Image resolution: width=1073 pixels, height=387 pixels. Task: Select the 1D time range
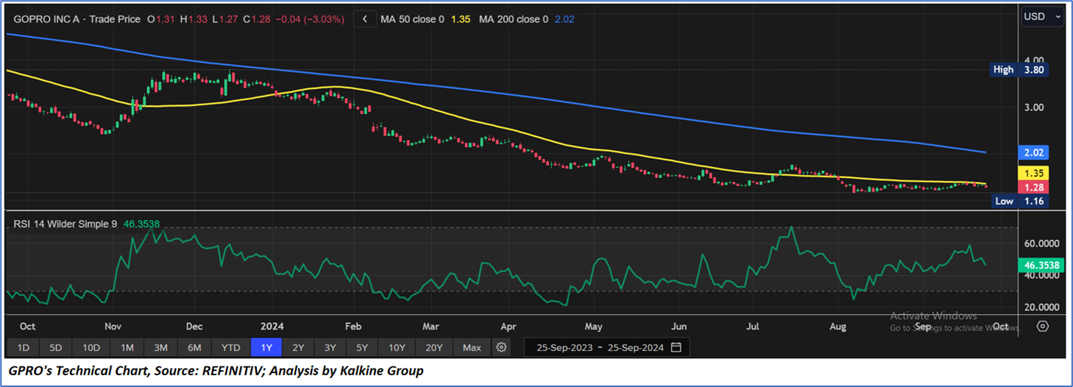pyautogui.click(x=23, y=347)
